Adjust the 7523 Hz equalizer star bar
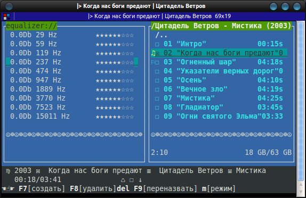306x198 pixels. coord(115,108)
